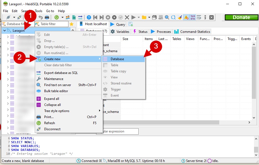Click the semicolon delimiter icon
This screenshot has height=165, width=259.
(x=205, y=17)
